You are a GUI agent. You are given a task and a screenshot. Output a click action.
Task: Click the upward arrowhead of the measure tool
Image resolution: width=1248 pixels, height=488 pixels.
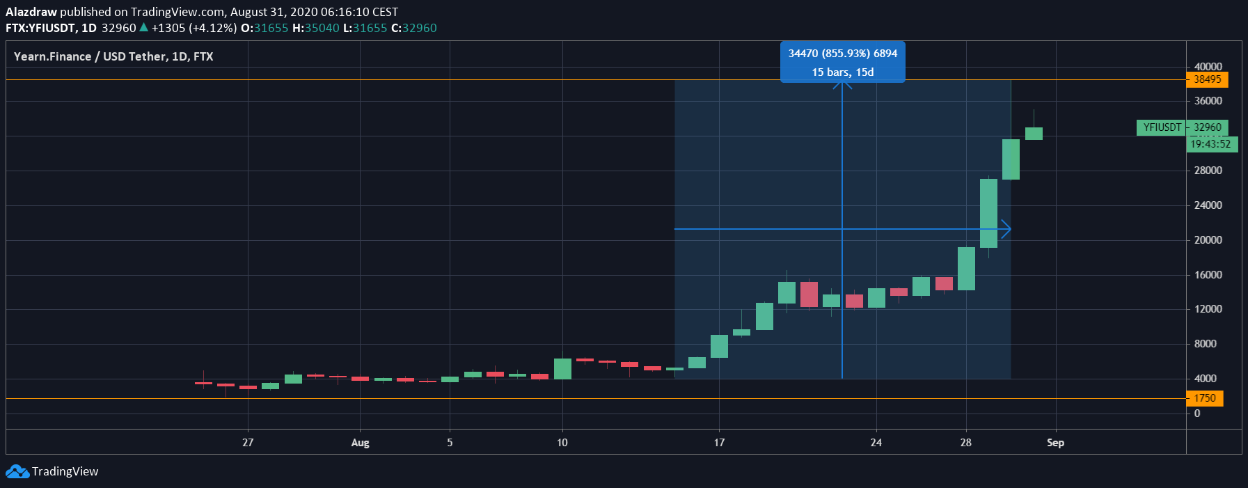coord(842,85)
